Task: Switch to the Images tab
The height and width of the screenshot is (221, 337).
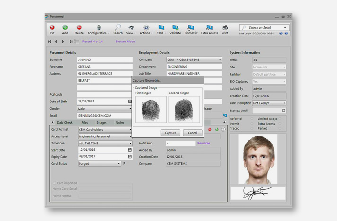Action: pos(102,123)
